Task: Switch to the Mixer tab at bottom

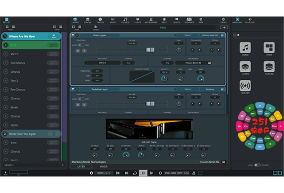Action: pos(104,166)
